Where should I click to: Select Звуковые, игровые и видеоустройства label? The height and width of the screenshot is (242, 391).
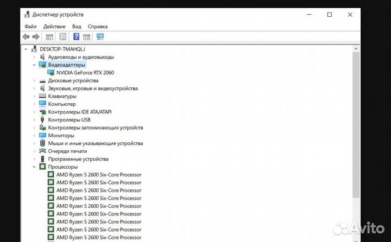(x=93, y=88)
